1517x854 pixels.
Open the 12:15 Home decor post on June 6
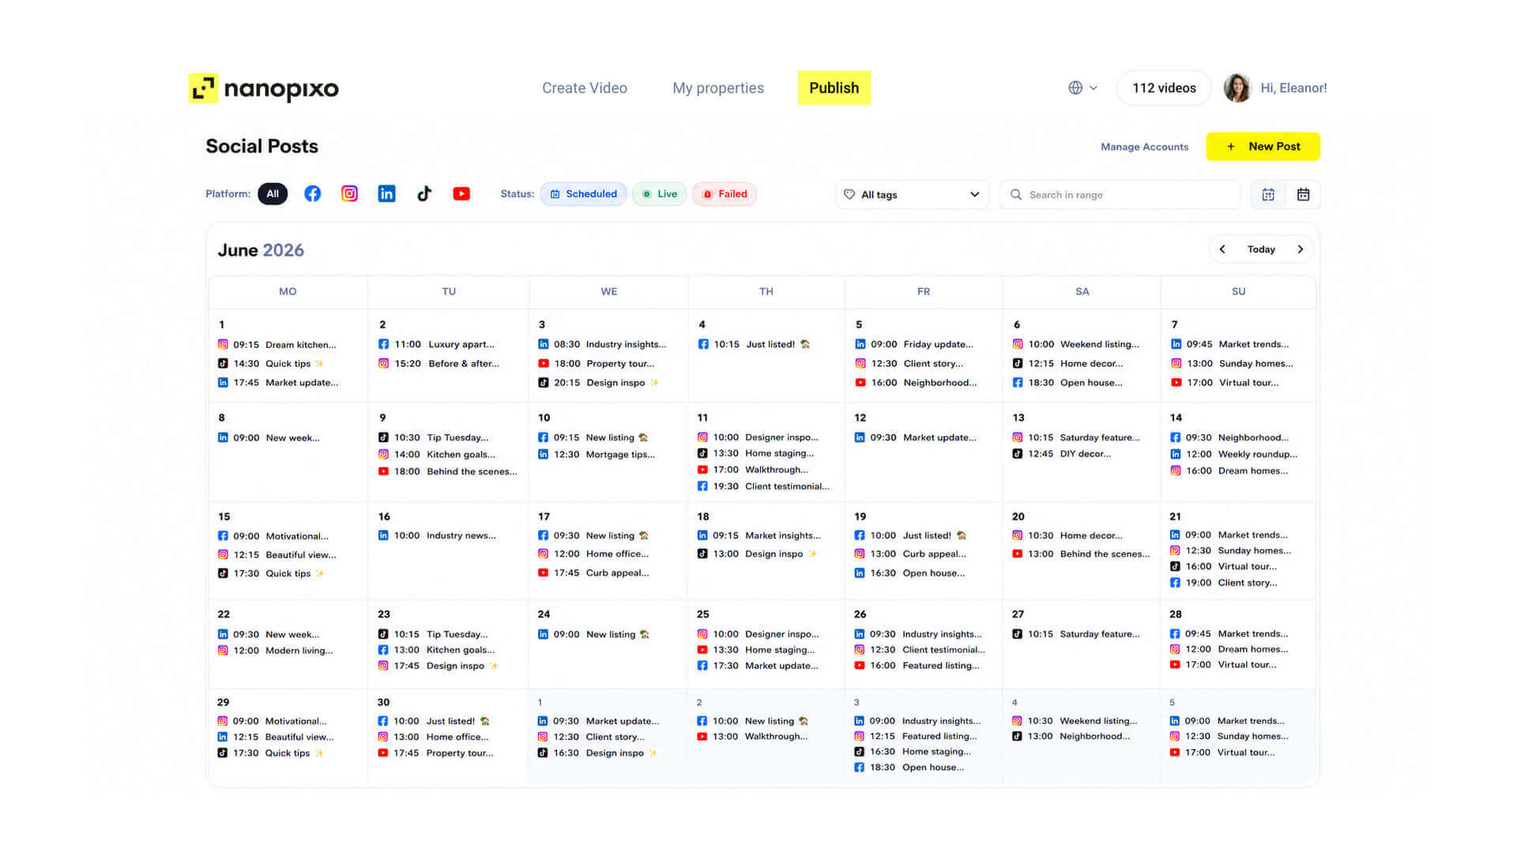1067,364
